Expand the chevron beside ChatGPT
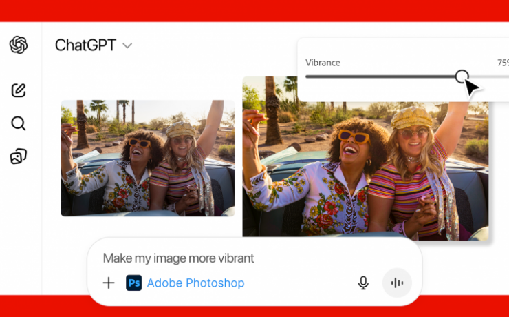Viewport: 509px width, 317px height. tap(127, 46)
